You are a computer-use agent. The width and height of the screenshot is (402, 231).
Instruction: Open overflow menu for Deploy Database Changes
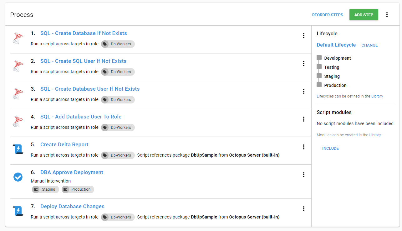pyautogui.click(x=303, y=209)
